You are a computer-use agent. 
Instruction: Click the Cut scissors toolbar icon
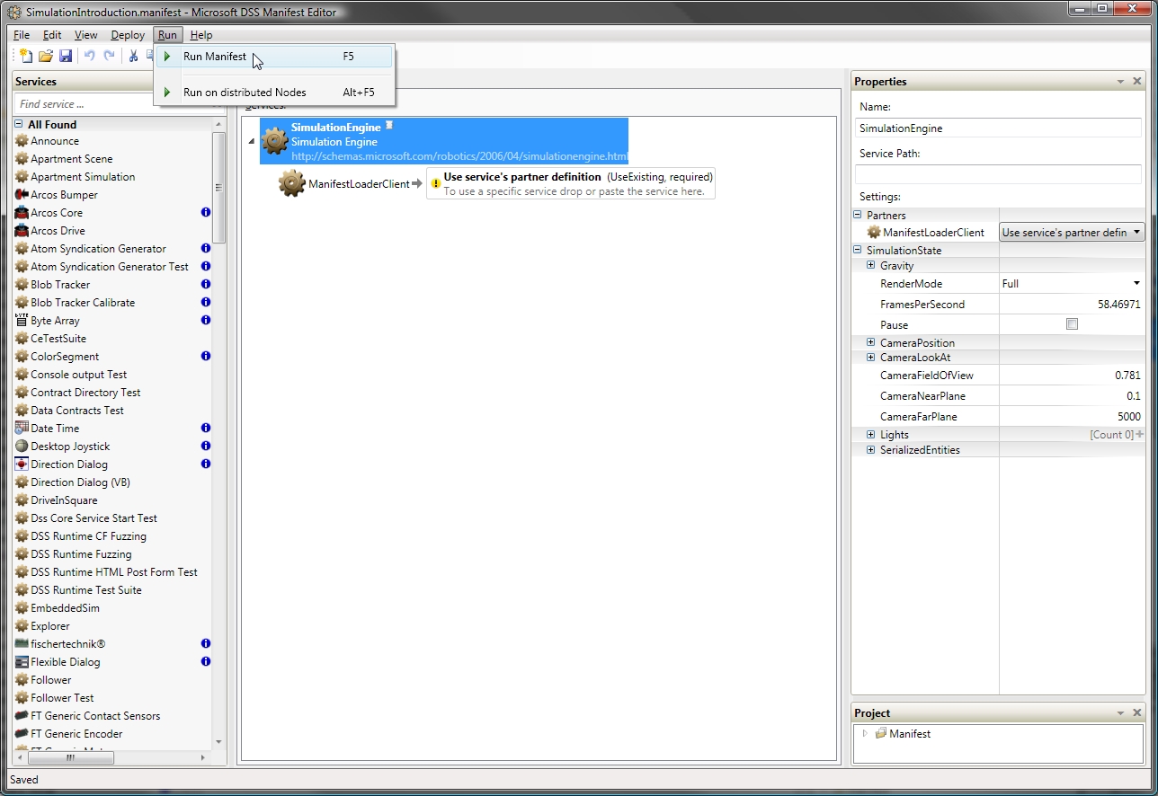[x=133, y=56]
